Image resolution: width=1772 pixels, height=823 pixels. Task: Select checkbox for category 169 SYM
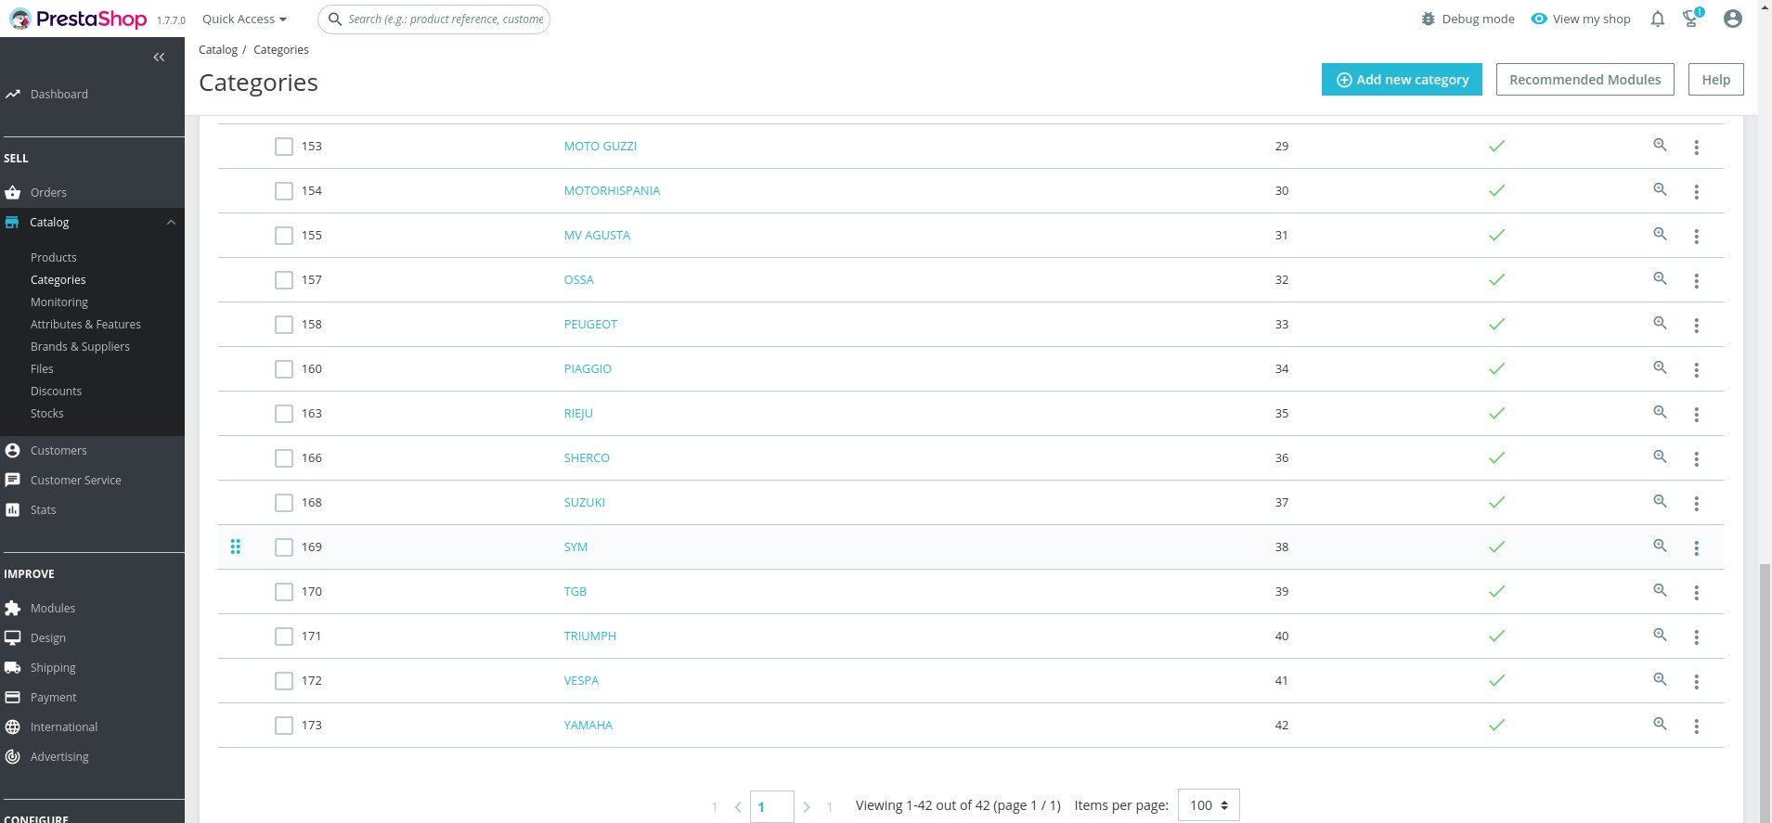[284, 547]
